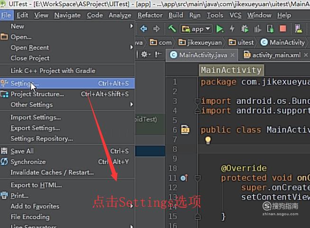Collapse the import fold marker on line 3
Image resolution: width=310 pixels, height=228 pixels.
click(197, 101)
